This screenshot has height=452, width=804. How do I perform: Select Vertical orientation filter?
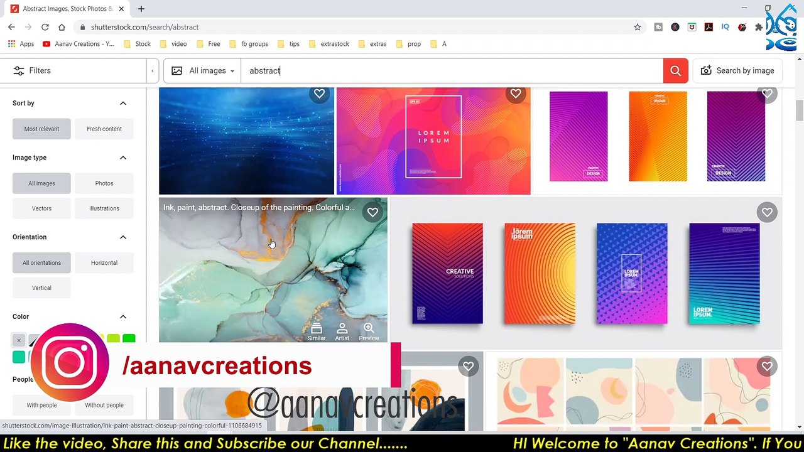41,288
